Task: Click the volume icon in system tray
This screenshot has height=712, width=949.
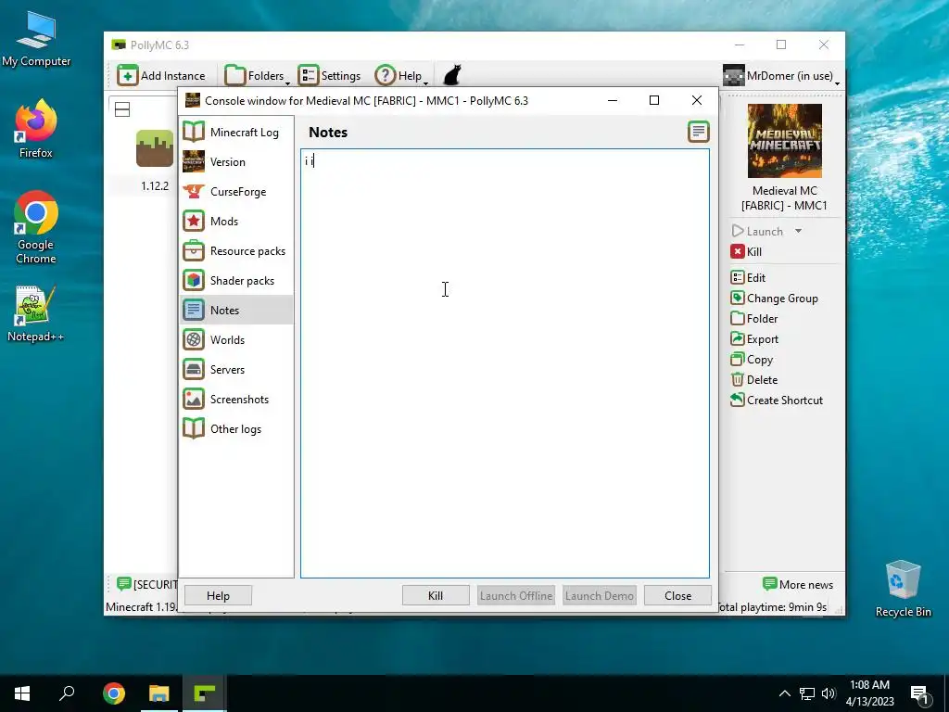Action: point(829,693)
